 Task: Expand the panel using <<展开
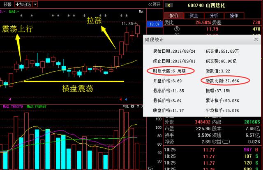point(154,4)
